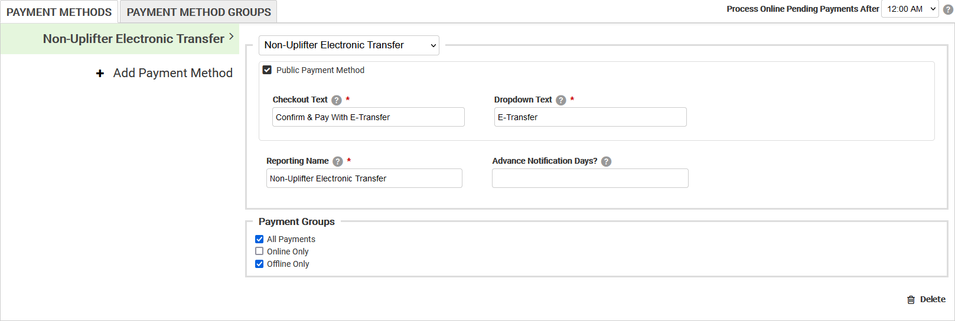
Task: Switch to the Payment Methods tab
Action: (x=59, y=12)
